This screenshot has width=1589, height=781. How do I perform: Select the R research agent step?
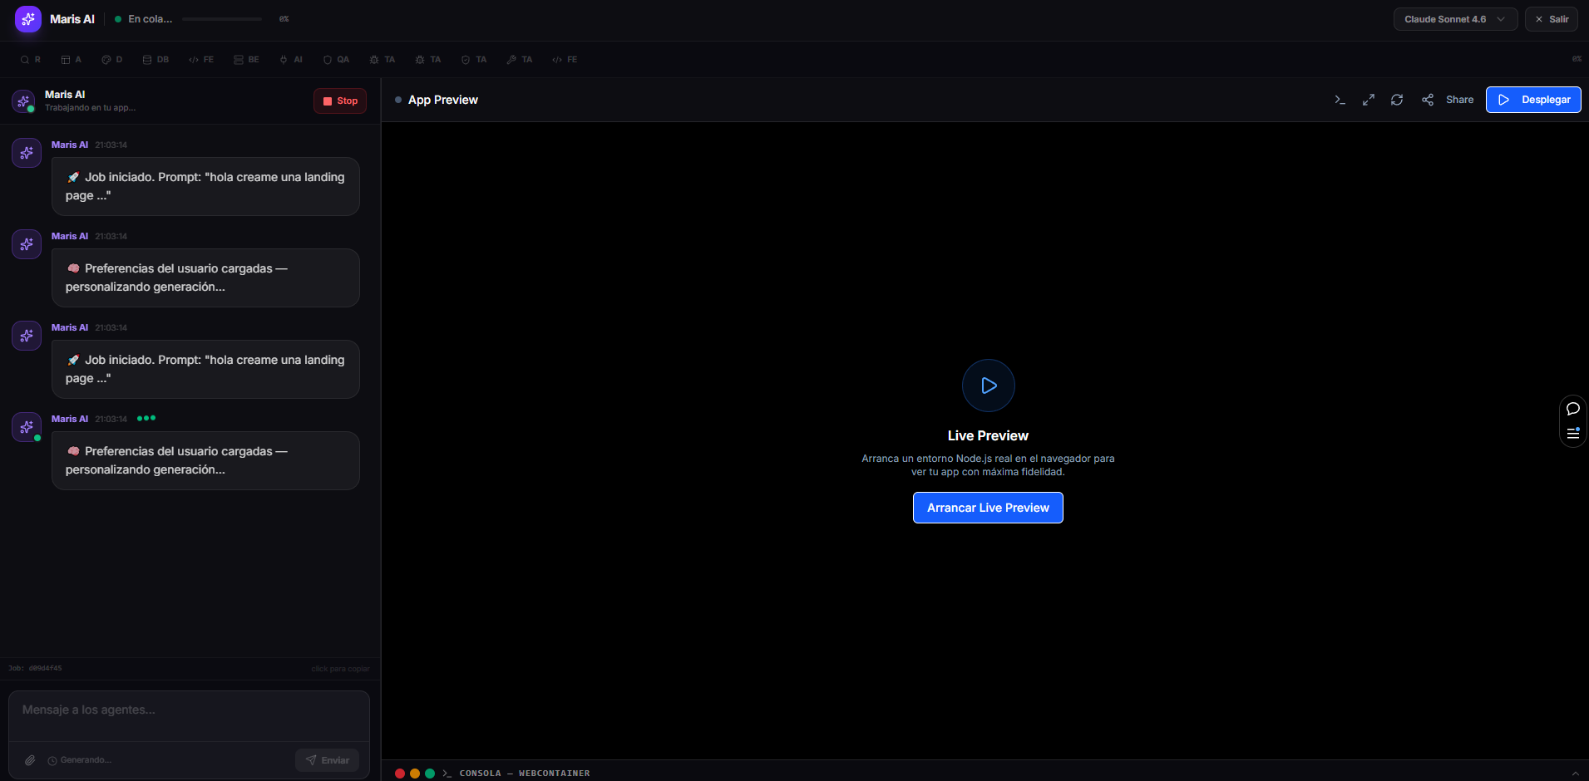tap(31, 60)
